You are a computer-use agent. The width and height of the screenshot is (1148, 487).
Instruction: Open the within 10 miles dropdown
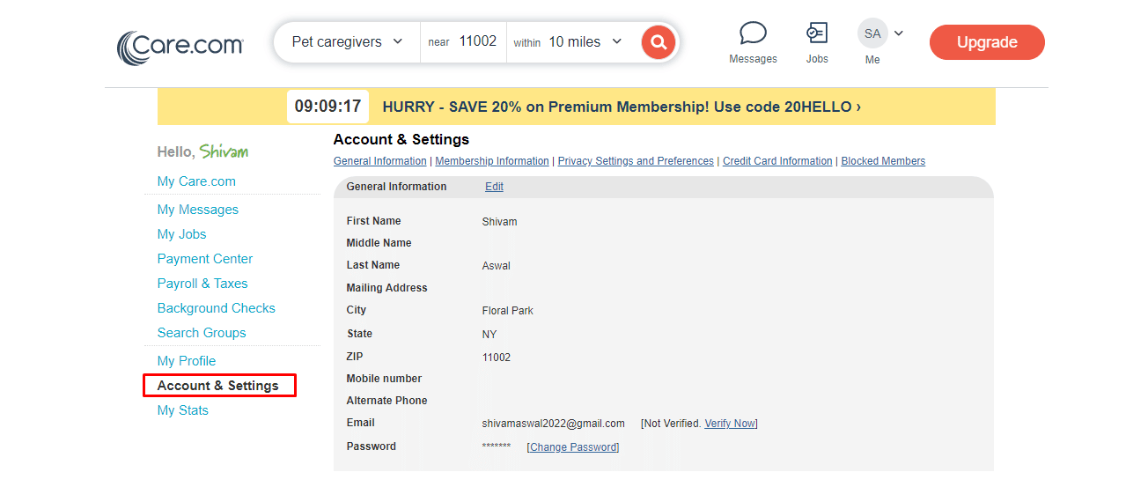(568, 41)
